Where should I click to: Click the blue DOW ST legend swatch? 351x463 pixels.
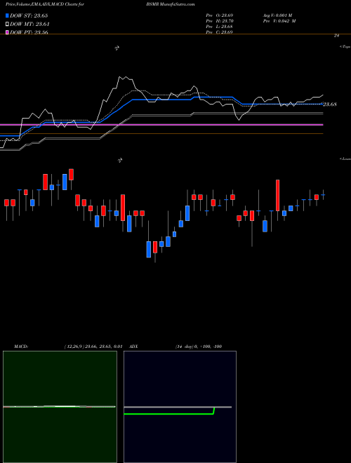8,16
